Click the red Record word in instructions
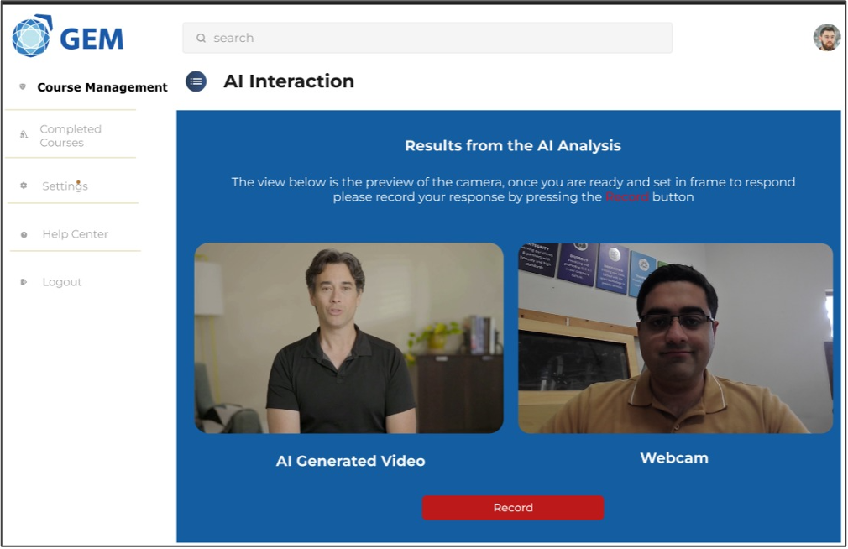The height and width of the screenshot is (549, 848). click(x=627, y=197)
